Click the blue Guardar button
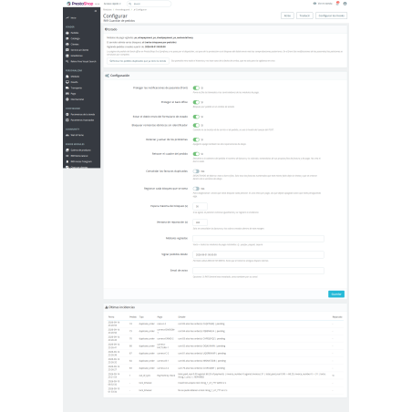The height and width of the screenshot is (412, 412). (x=336, y=294)
